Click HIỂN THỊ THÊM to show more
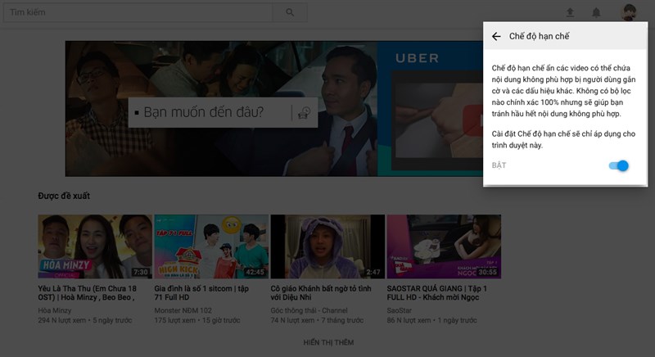This screenshot has height=357, width=655. 328,342
